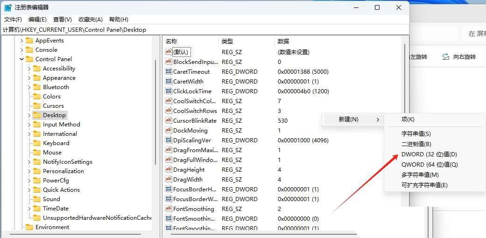Expand the Console key
The image size is (486, 238).
coord(21,50)
